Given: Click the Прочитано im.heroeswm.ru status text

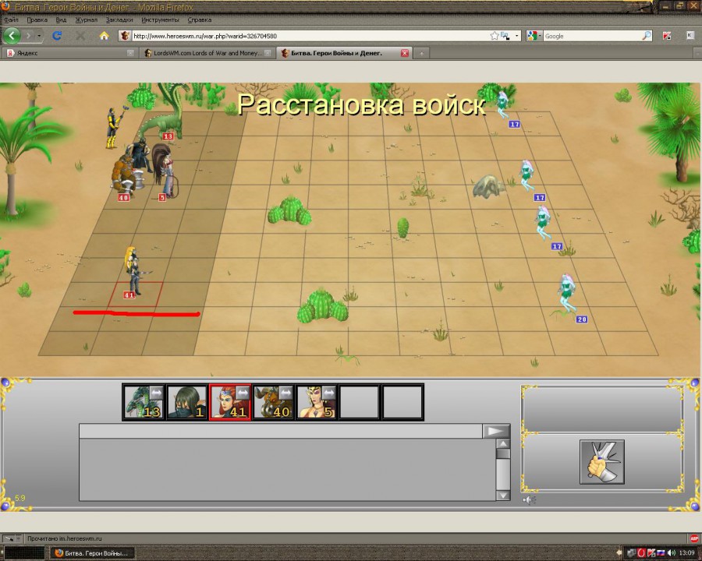Looking at the screenshot, I should click(x=65, y=538).
